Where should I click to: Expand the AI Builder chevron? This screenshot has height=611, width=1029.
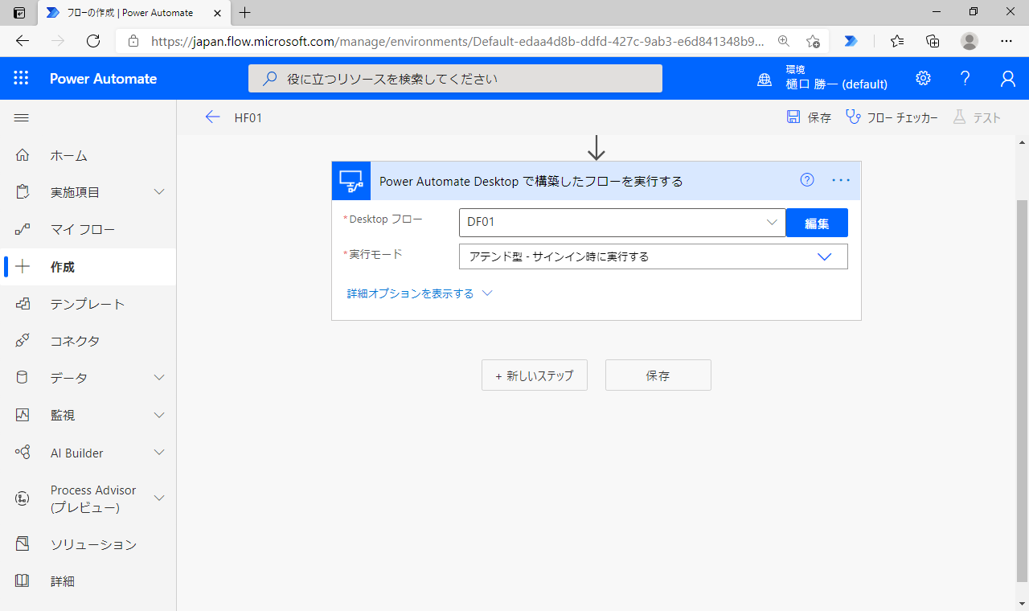159,453
